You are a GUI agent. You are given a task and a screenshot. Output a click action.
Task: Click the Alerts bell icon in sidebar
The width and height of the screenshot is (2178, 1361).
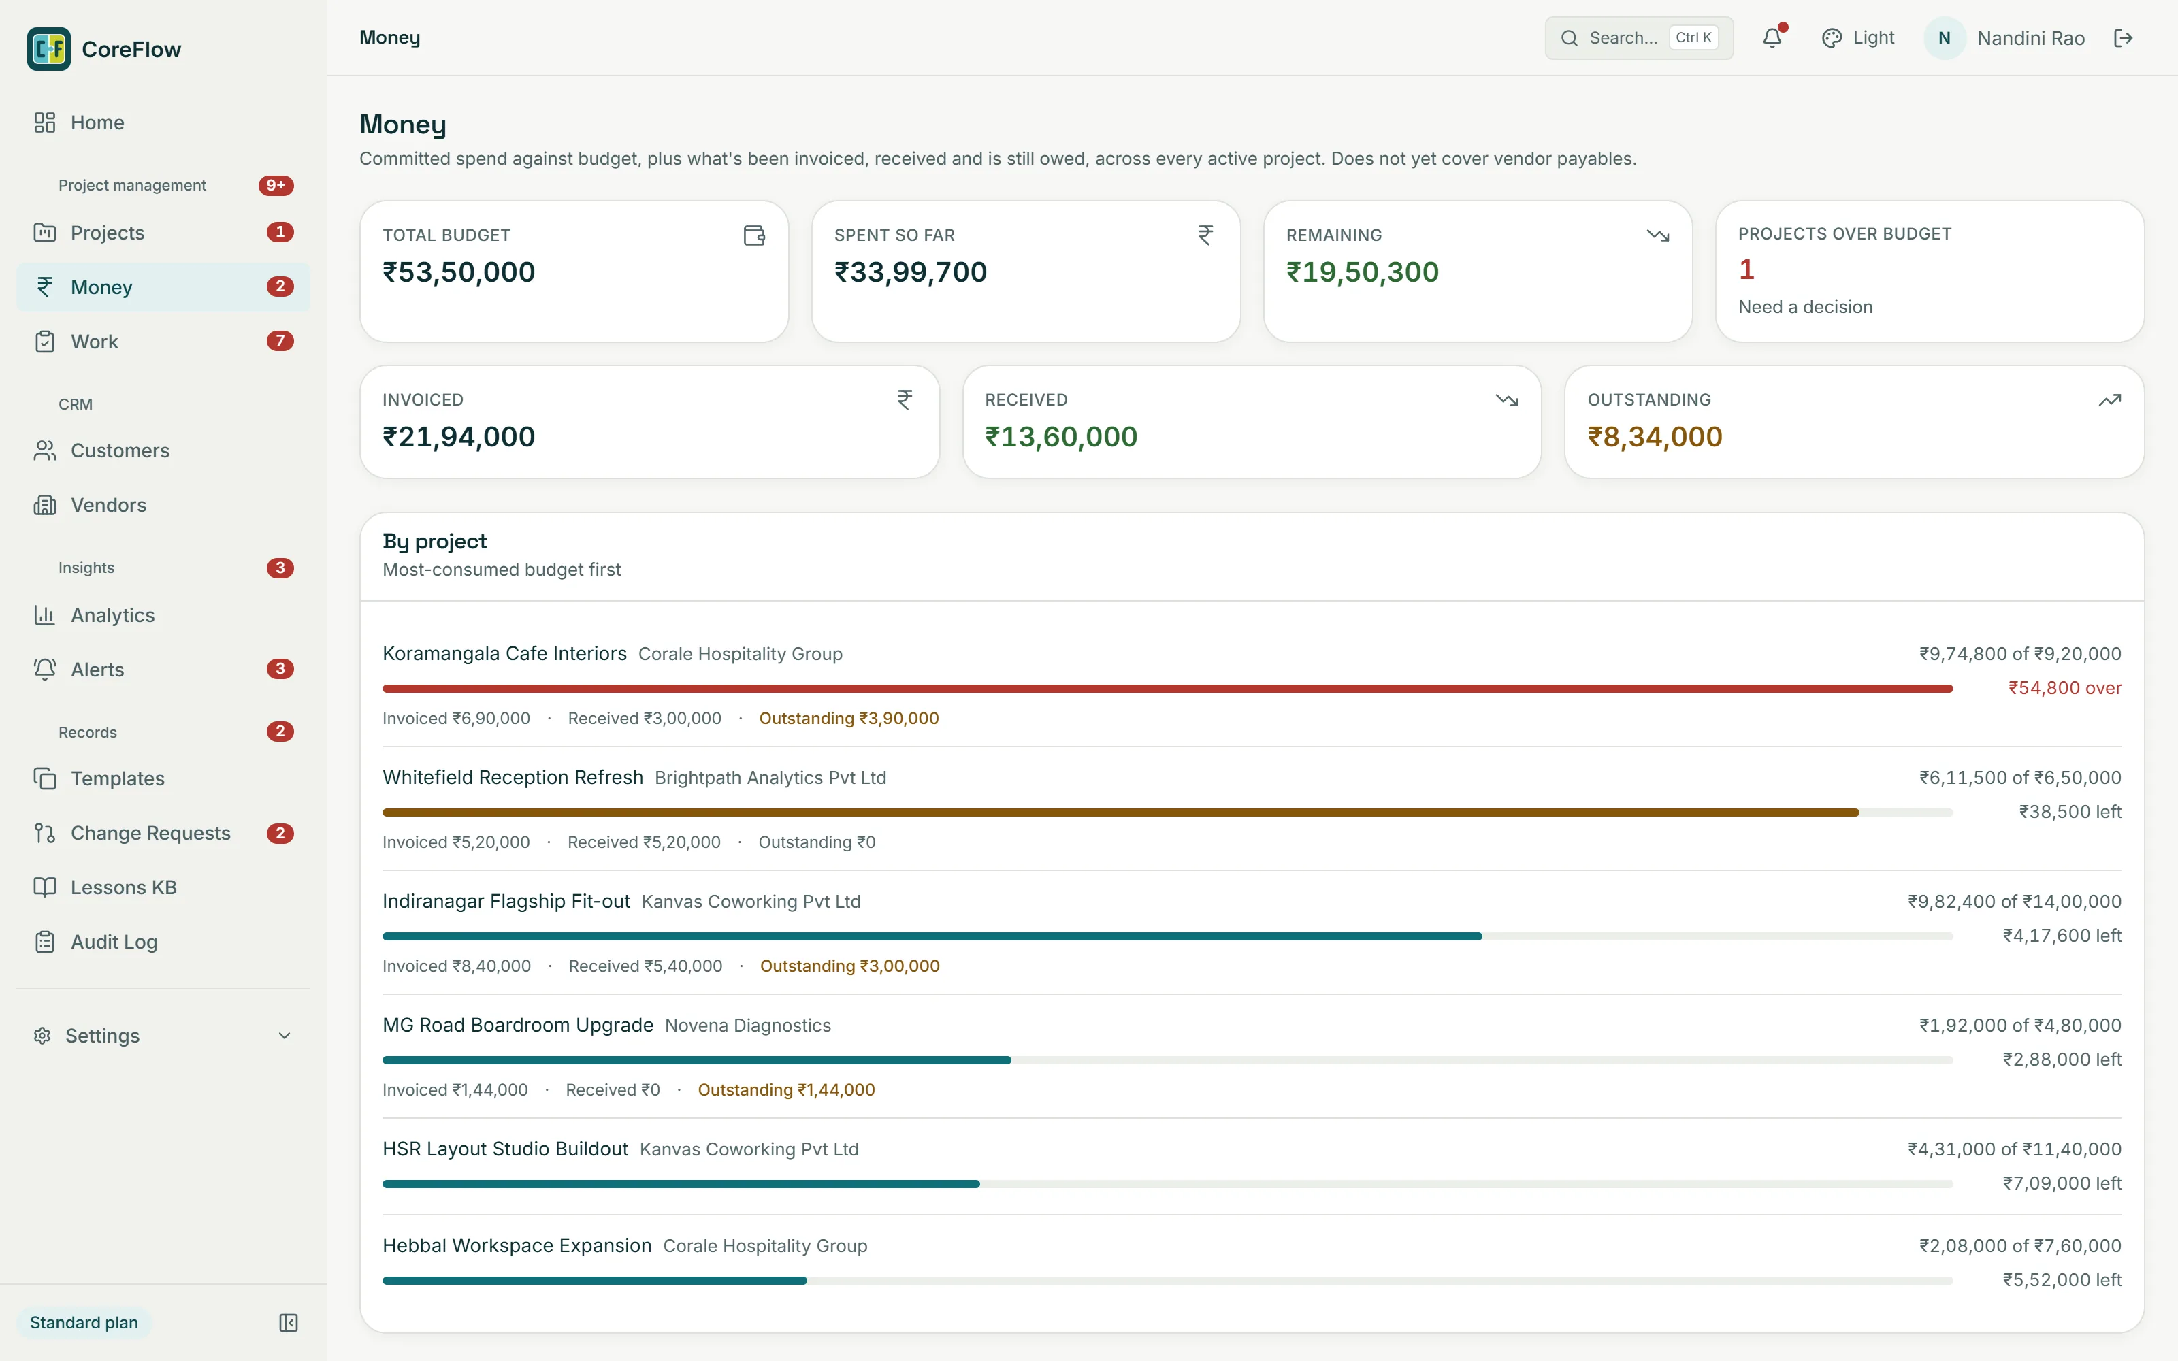coord(45,669)
